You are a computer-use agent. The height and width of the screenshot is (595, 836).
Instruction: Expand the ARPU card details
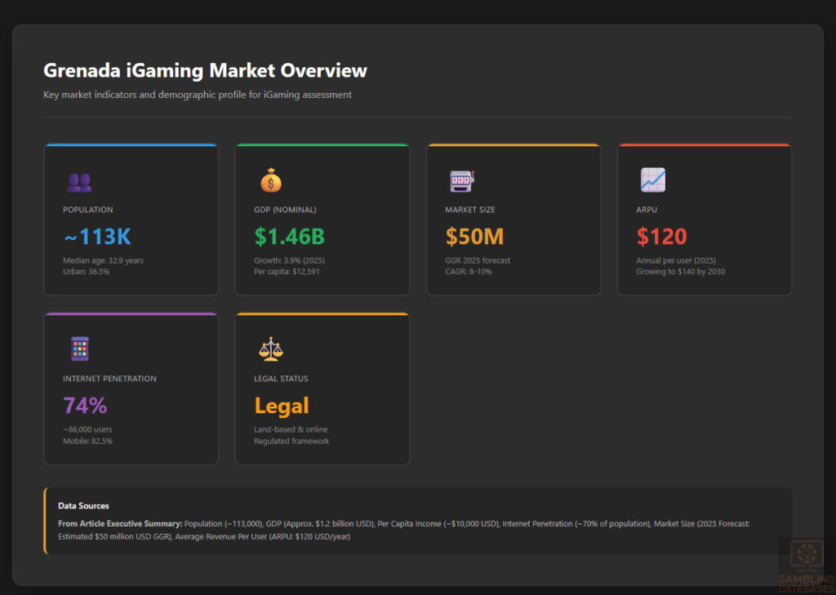click(705, 218)
